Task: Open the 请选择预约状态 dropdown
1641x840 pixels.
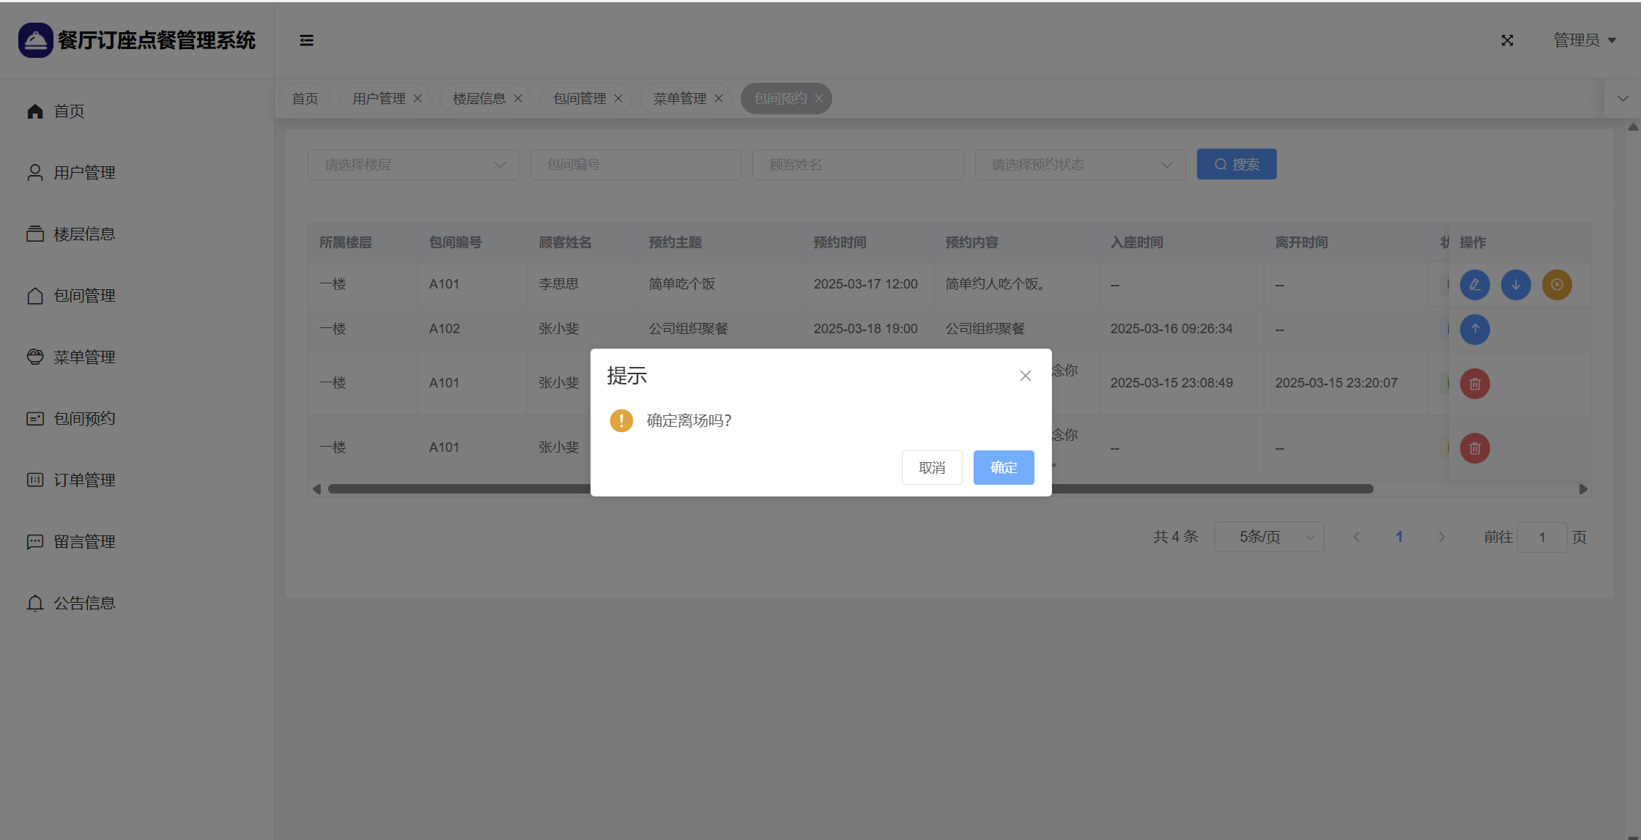Action: coord(1080,165)
